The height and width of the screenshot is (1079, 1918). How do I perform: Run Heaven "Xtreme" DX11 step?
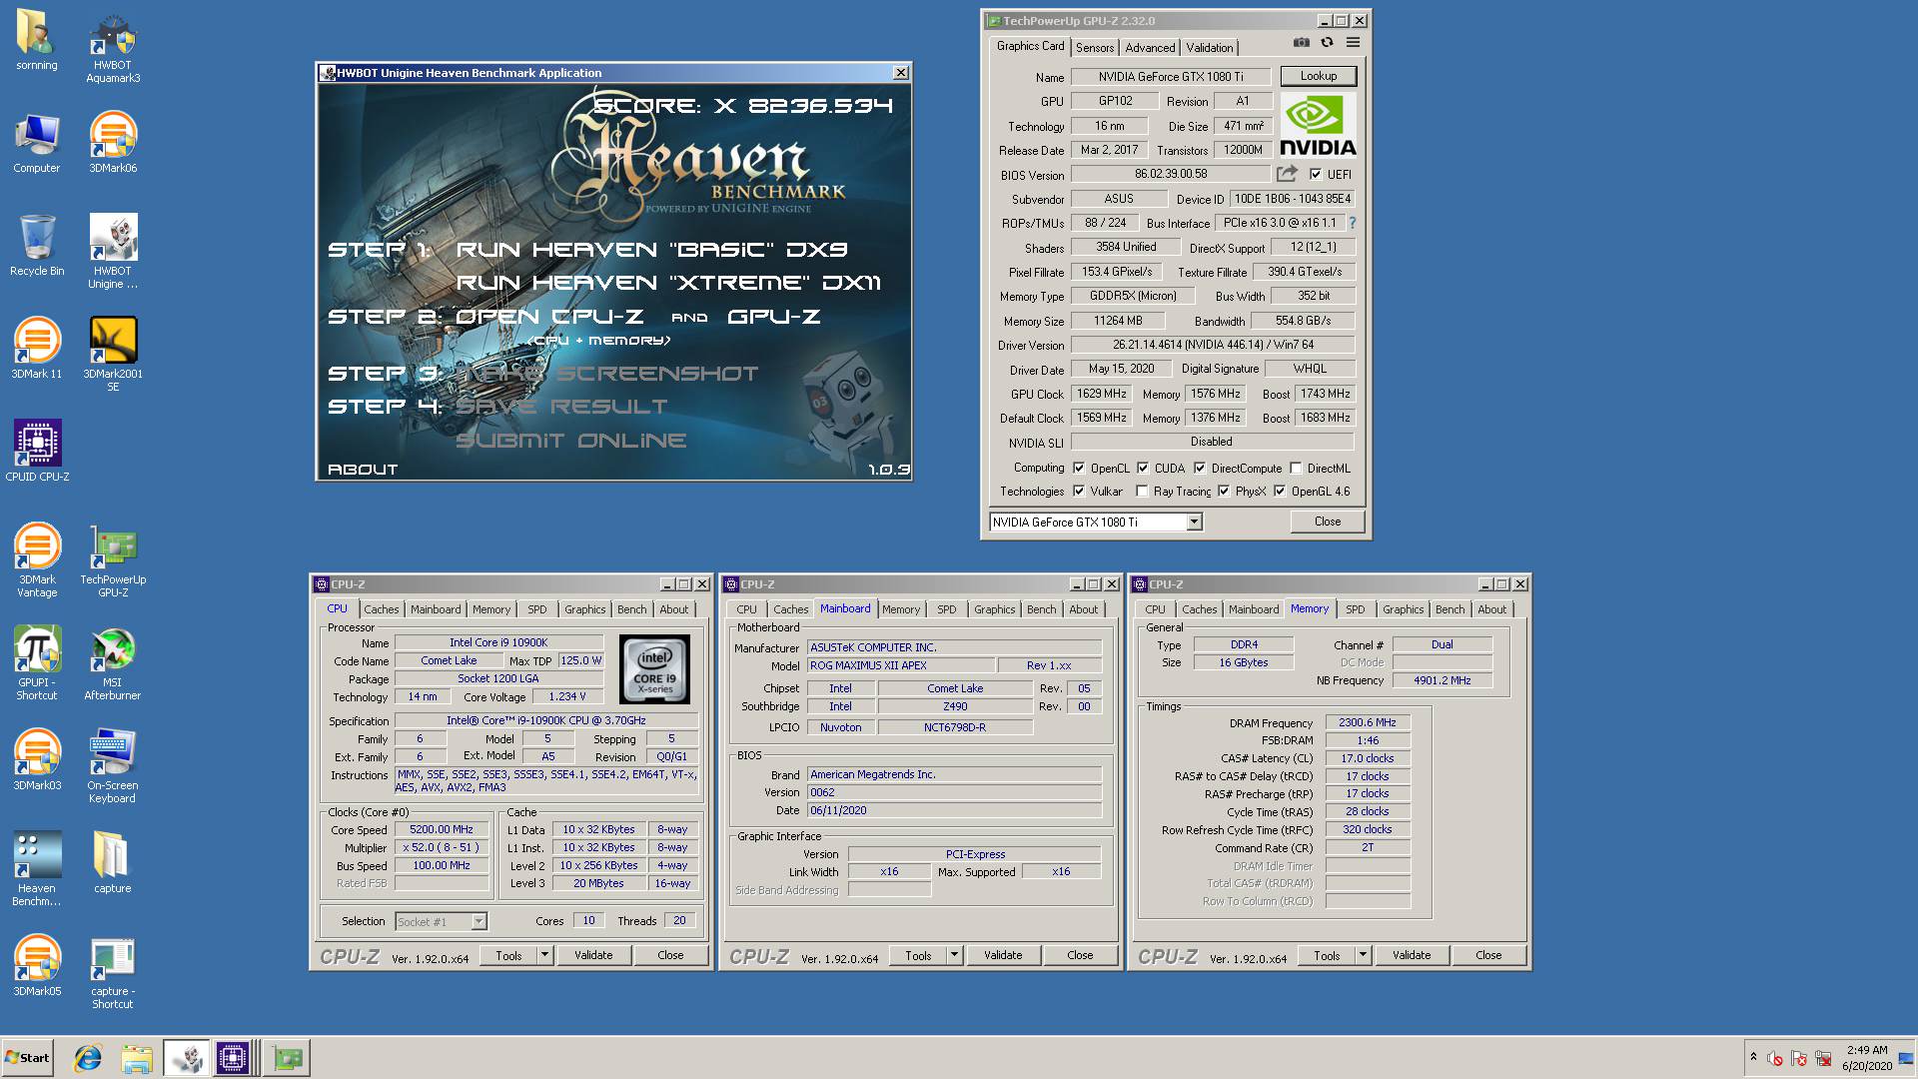[668, 283]
